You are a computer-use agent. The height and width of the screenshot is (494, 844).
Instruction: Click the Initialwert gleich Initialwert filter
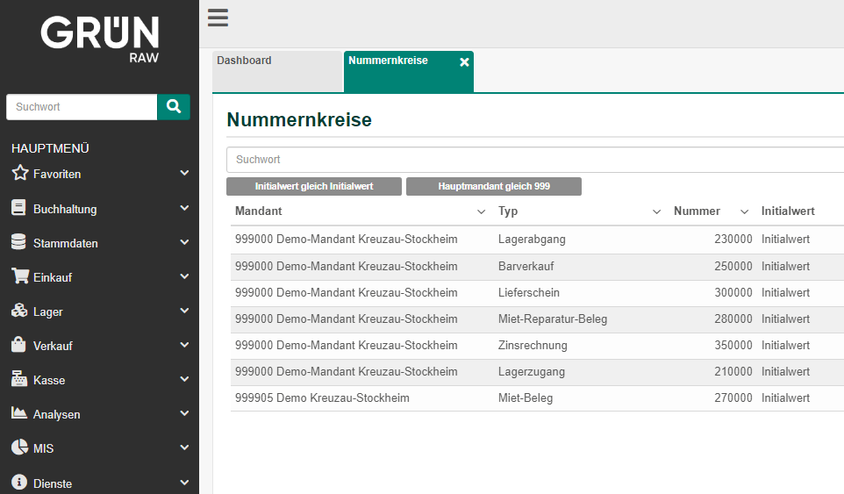pyautogui.click(x=314, y=187)
